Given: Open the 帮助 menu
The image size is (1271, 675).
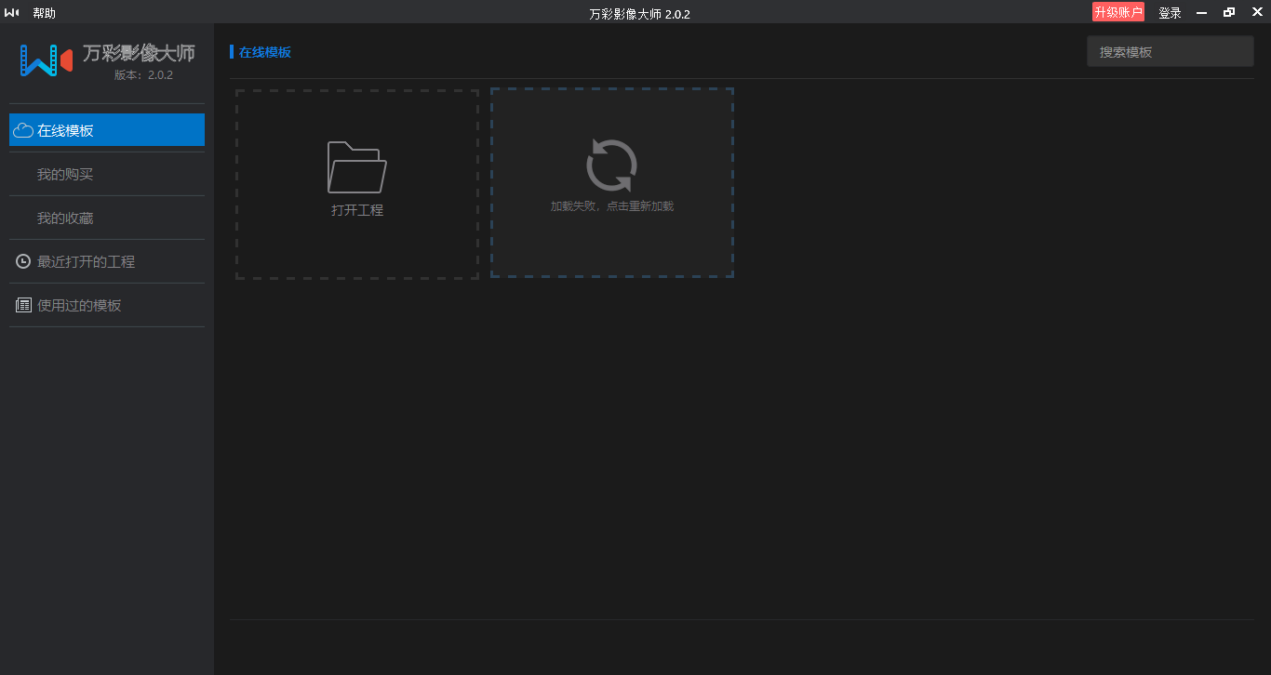Looking at the screenshot, I should (x=44, y=13).
